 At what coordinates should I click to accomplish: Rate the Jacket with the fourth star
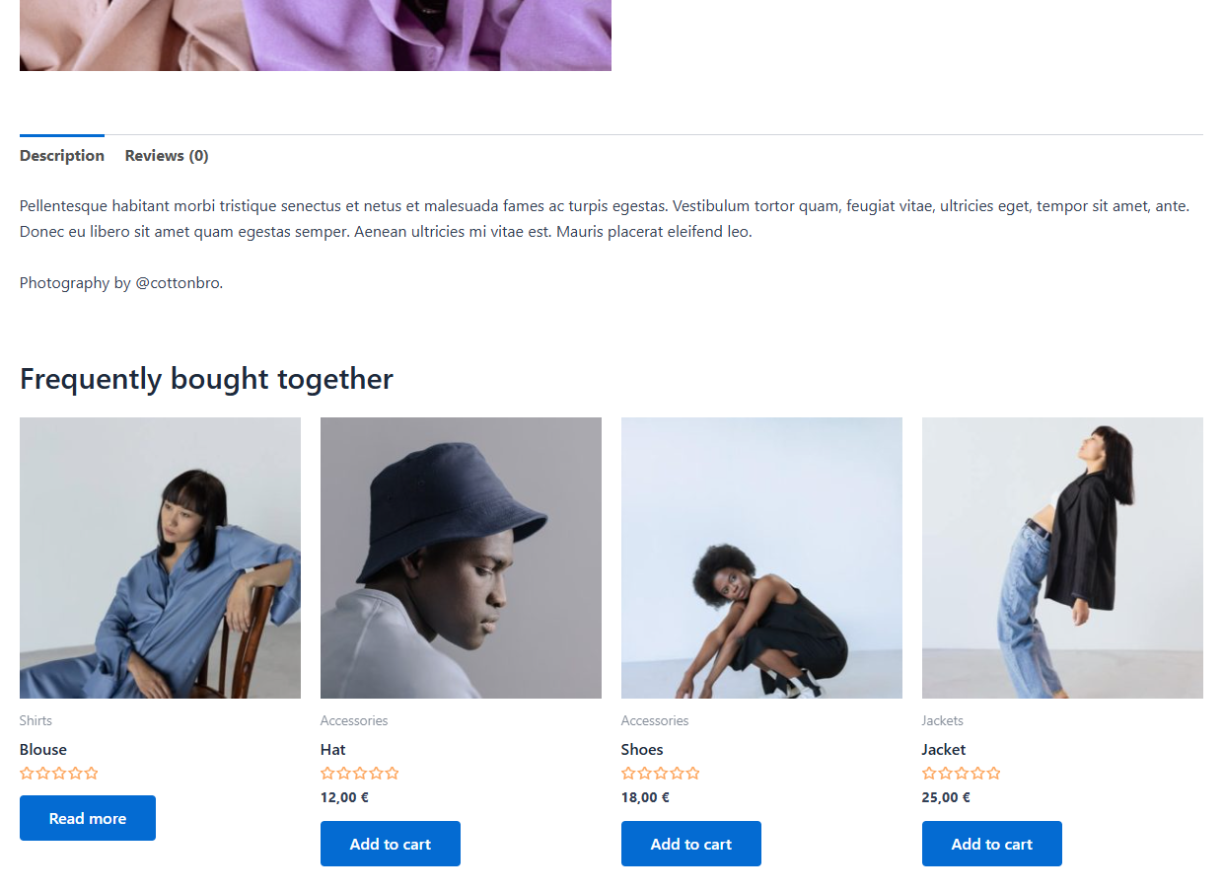click(976, 774)
